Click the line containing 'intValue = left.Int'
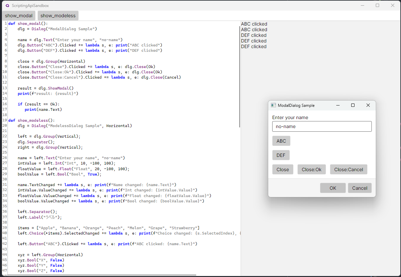Viewport: 401px width, 277px height. (x=66, y=164)
